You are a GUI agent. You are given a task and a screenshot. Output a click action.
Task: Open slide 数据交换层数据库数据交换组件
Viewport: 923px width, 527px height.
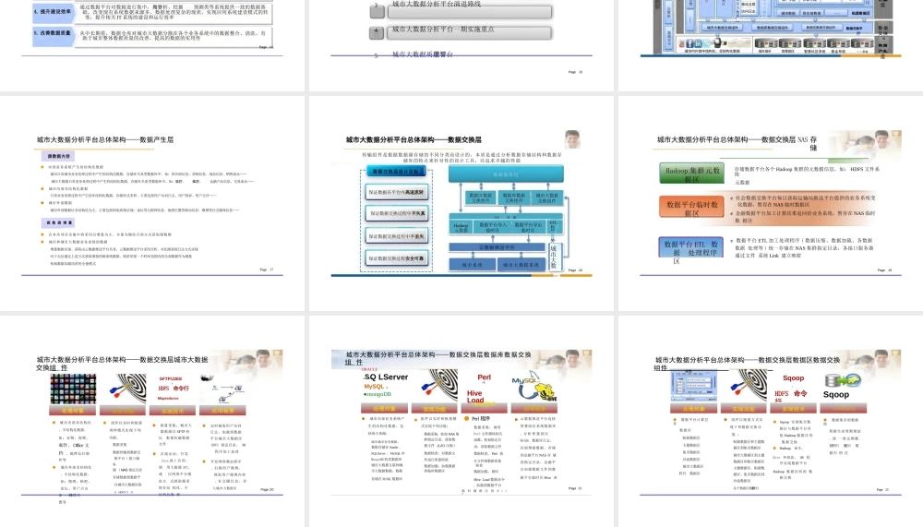[x=461, y=421]
